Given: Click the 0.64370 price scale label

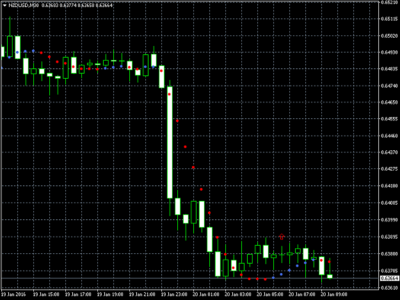Looking at the screenshot, I should click(389, 152).
